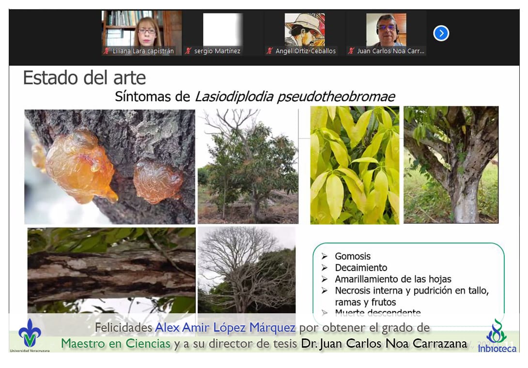Click the Maestro en Ciencias text
This screenshot has width=528, height=368.
116,343
